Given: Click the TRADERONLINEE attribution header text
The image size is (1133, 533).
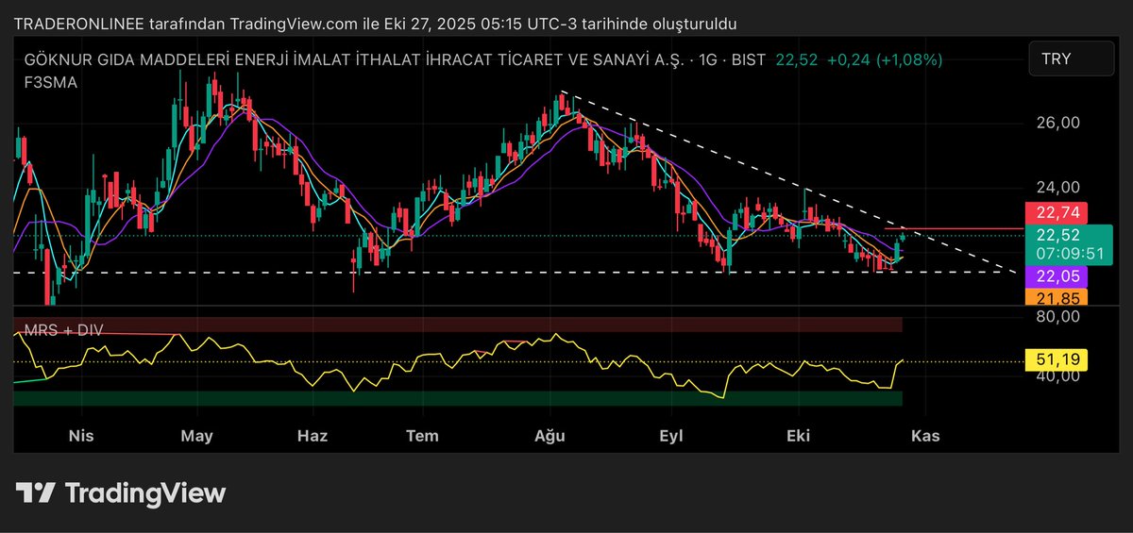Looking at the screenshot, I should click(376, 23).
